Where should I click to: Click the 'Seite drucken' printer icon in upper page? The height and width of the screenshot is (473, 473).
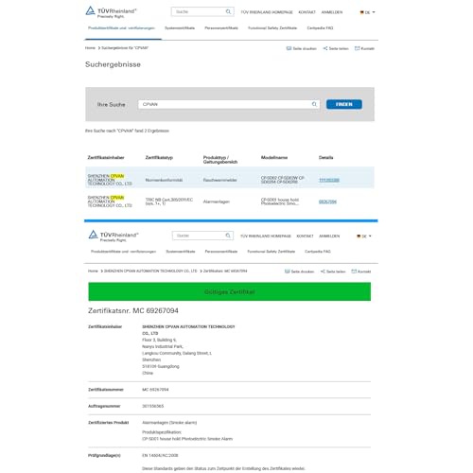(289, 48)
